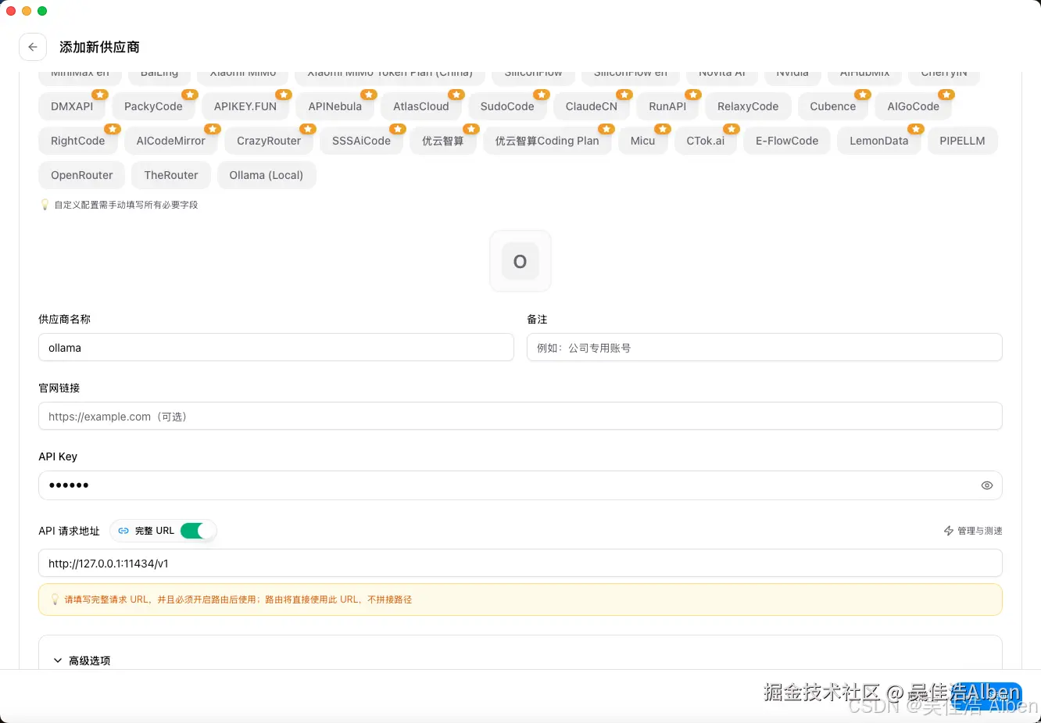This screenshot has height=723, width=1041.
Task: Choose the RelaxyCode preset
Action: coord(748,106)
